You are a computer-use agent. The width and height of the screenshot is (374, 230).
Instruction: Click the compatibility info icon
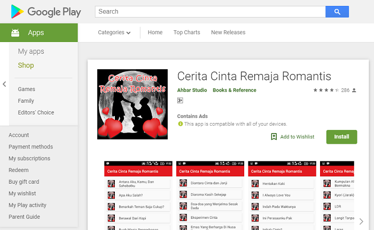click(181, 124)
